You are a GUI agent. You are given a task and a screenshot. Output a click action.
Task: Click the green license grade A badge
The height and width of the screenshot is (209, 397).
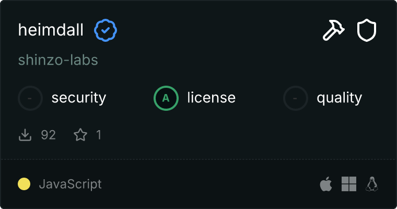pyautogui.click(x=166, y=98)
